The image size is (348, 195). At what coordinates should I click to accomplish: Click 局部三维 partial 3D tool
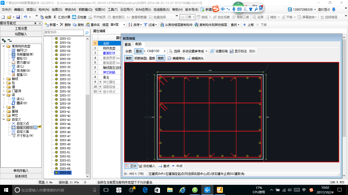pyautogui.click(x=240, y=17)
